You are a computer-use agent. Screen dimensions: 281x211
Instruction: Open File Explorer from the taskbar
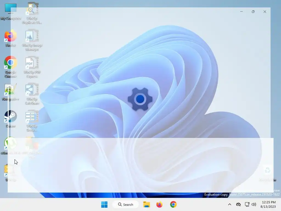[x=147, y=204]
